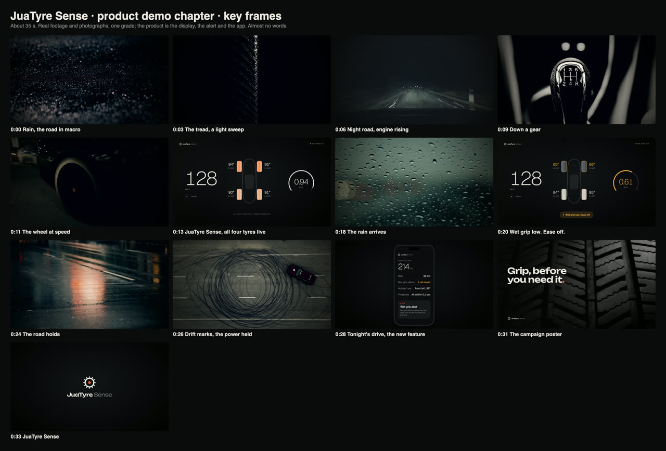Open the 0:06 night road frame
666x451 pixels.
(414, 79)
